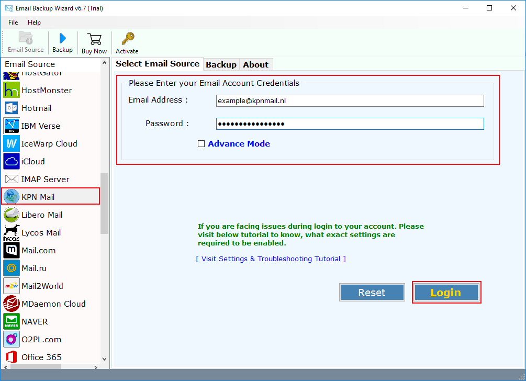Minimize the Email Backup Wizard window
The width and height of the screenshot is (526, 381).
click(x=466, y=8)
